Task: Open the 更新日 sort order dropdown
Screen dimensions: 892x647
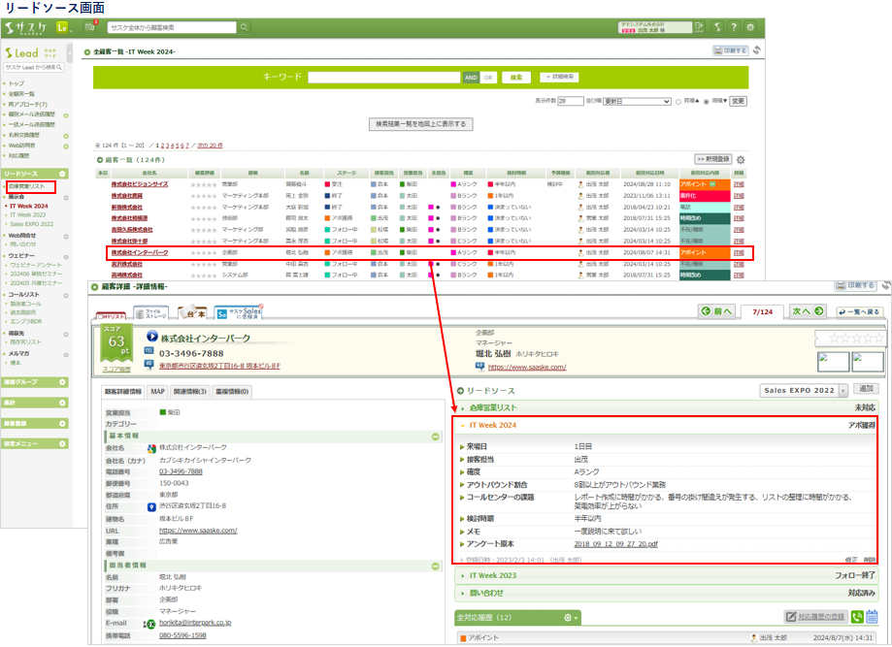Action: point(637,101)
